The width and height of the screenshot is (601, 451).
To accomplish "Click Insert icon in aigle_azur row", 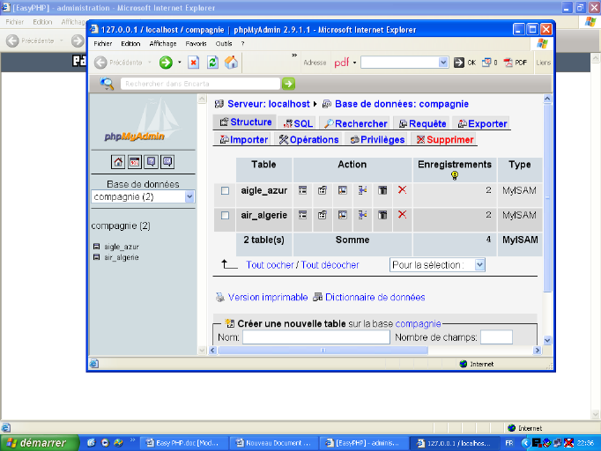I will 362,190.
